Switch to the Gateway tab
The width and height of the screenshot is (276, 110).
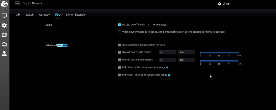pos(44,15)
